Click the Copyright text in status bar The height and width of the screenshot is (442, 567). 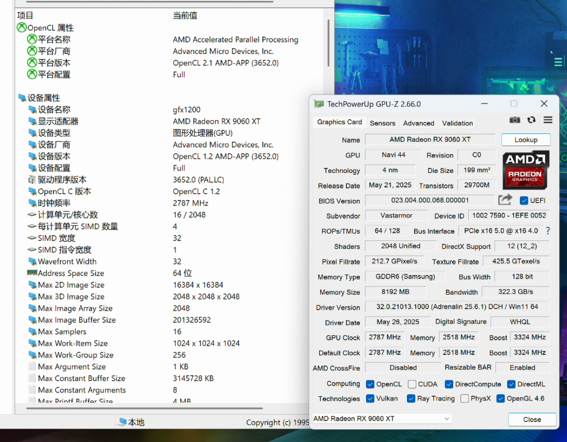(x=277, y=422)
